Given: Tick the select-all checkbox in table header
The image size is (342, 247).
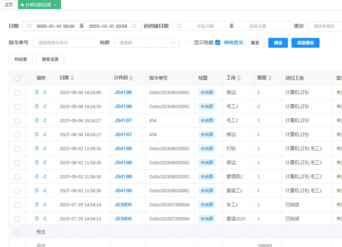Looking at the screenshot, I should 18,78.
